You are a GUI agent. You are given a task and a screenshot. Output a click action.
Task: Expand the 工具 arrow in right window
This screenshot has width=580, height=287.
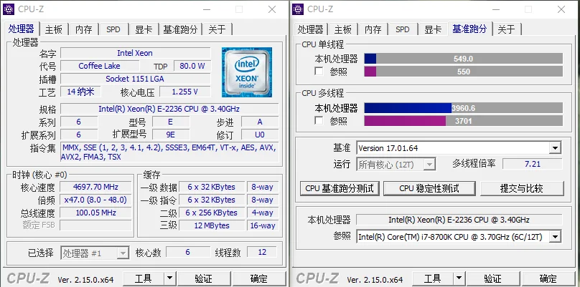click(x=459, y=278)
